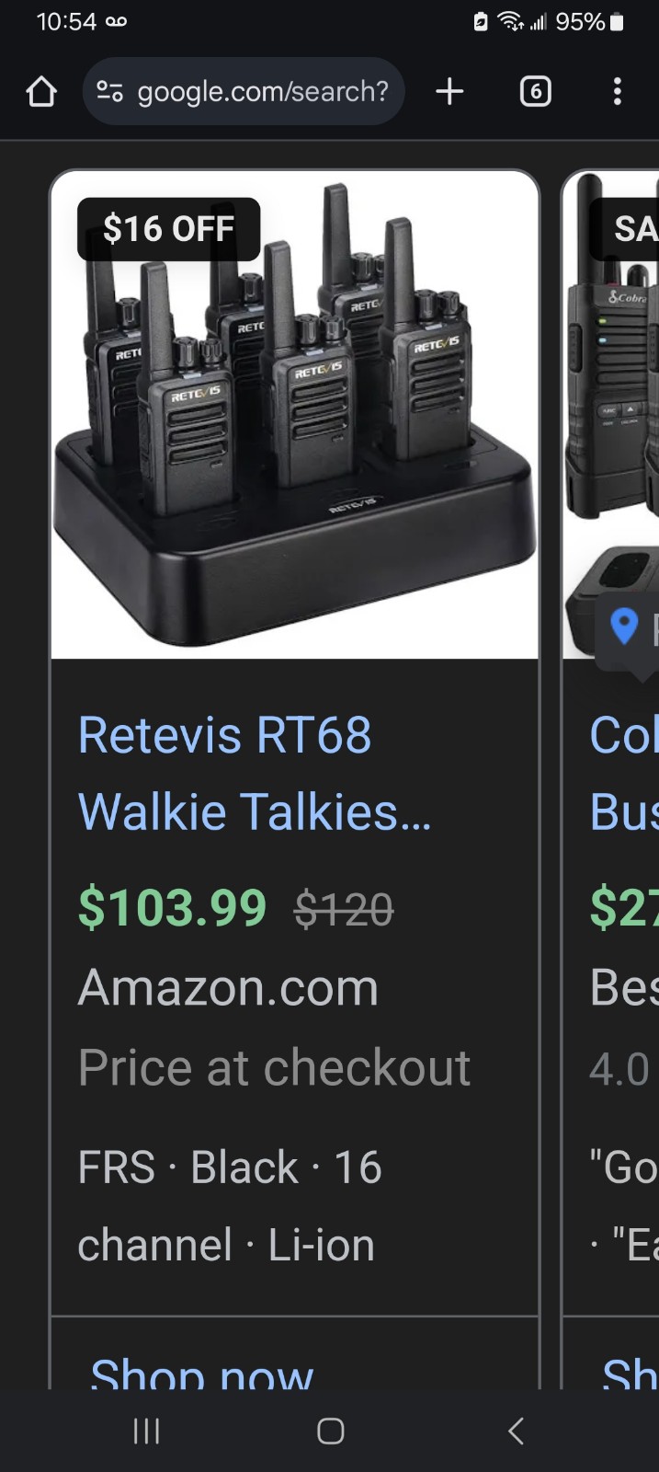Open the Cobra radio product image

click(x=611, y=415)
